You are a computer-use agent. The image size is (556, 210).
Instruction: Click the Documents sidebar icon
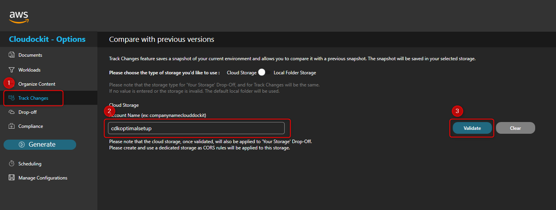[12, 55]
